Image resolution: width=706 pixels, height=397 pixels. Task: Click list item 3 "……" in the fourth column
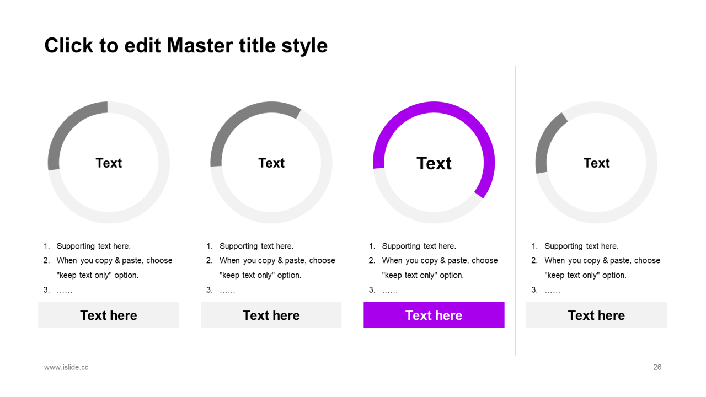[552, 290]
